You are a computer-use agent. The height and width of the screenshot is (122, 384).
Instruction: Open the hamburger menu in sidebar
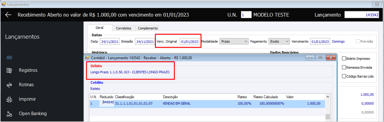point(9,58)
